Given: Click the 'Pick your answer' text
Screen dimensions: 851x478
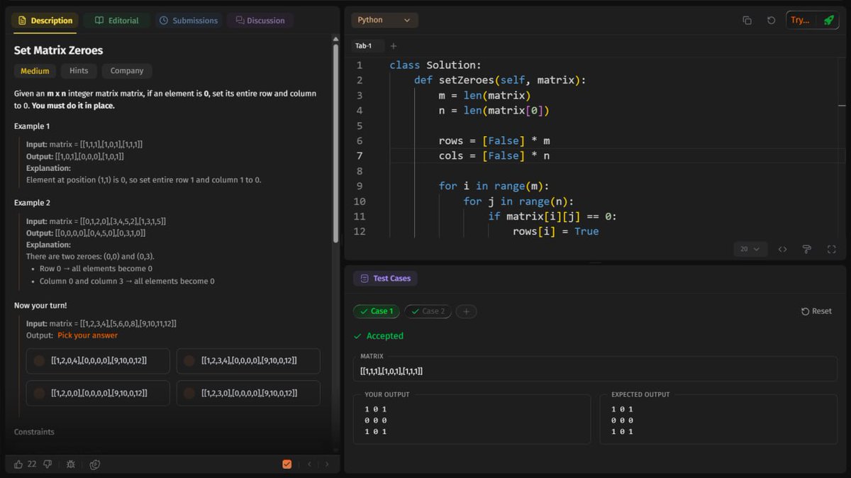Looking at the screenshot, I should point(88,335).
